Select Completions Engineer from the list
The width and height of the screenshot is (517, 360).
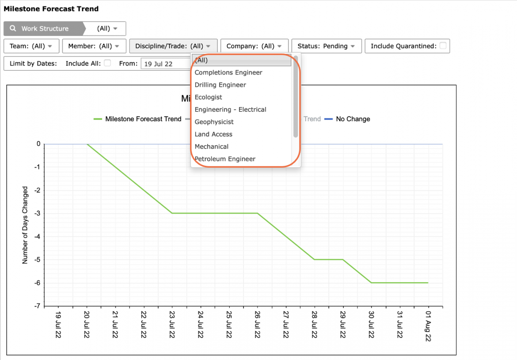pyautogui.click(x=228, y=73)
